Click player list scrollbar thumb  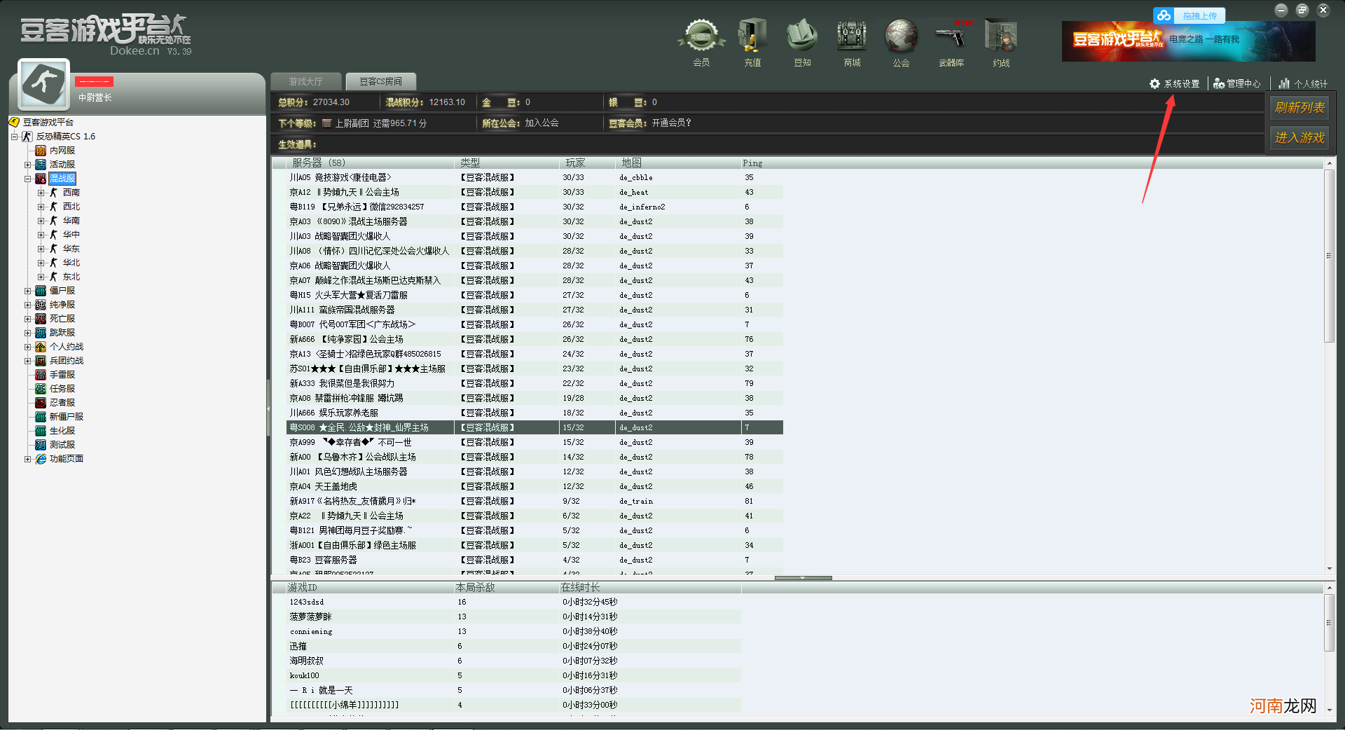coord(1329,623)
